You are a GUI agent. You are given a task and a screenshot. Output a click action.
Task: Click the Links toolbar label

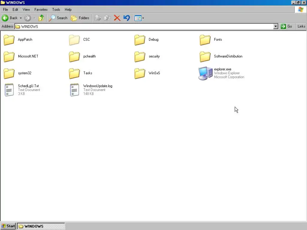[301, 26]
